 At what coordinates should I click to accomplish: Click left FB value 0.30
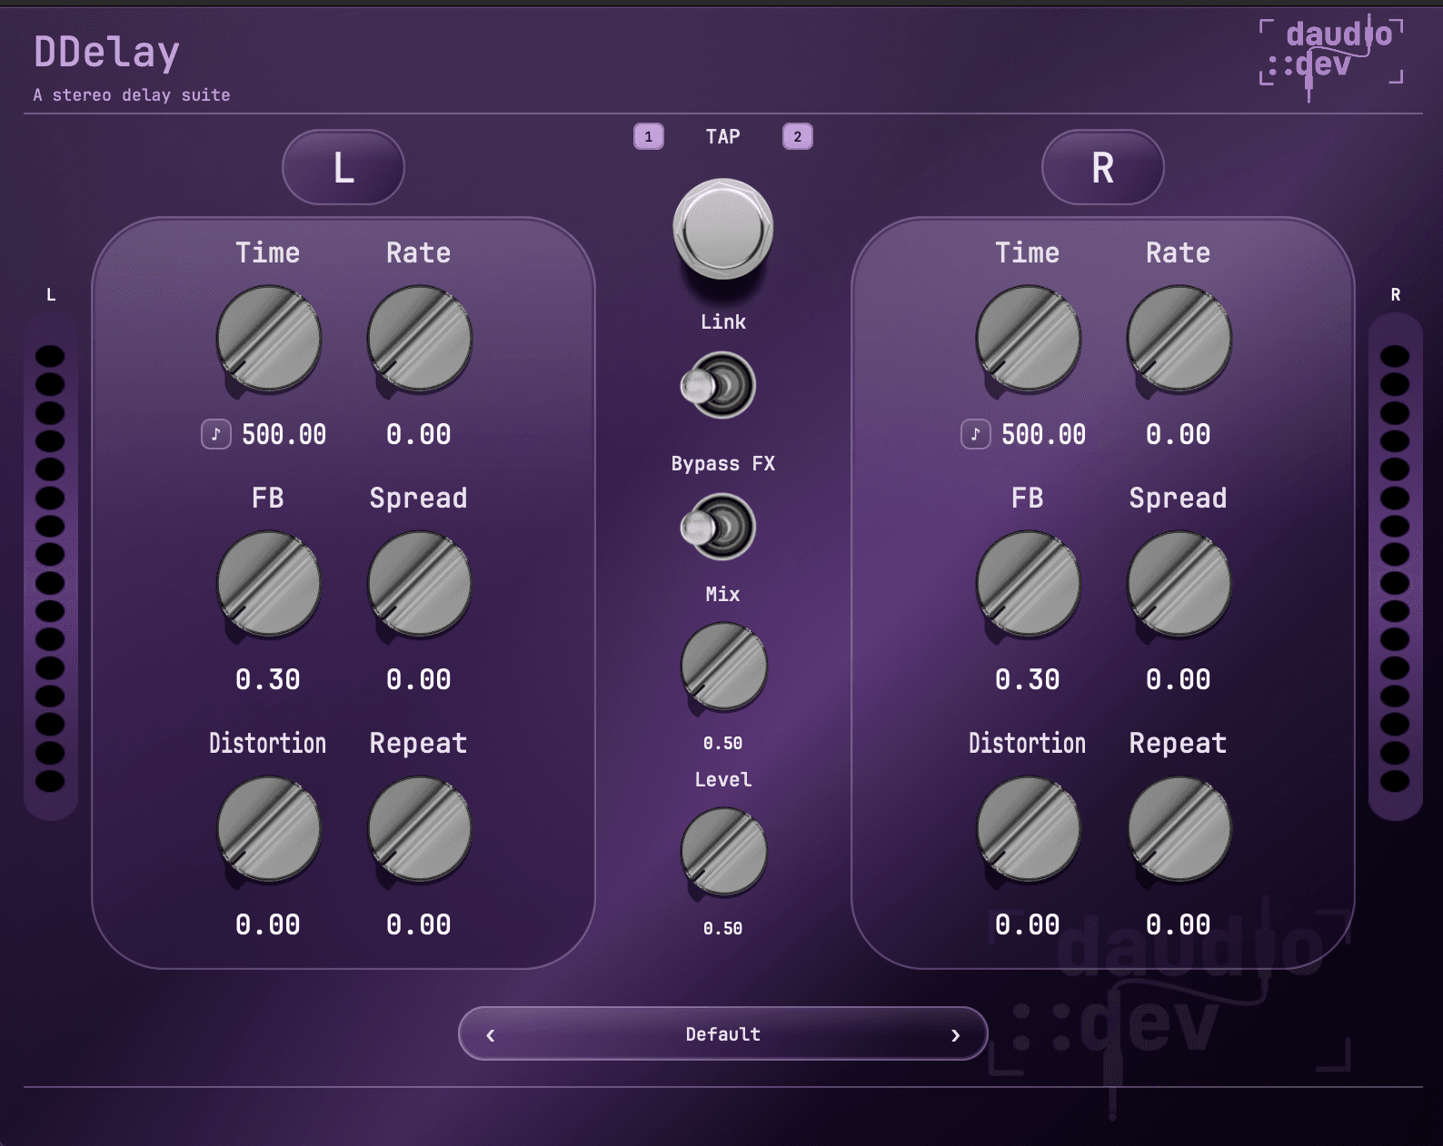pyautogui.click(x=268, y=679)
